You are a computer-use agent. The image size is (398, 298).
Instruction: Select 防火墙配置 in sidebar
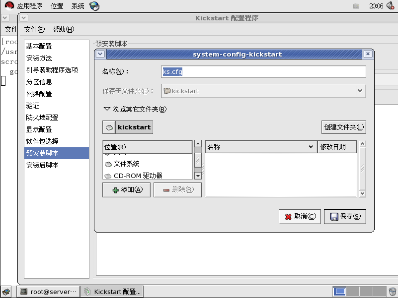point(57,118)
